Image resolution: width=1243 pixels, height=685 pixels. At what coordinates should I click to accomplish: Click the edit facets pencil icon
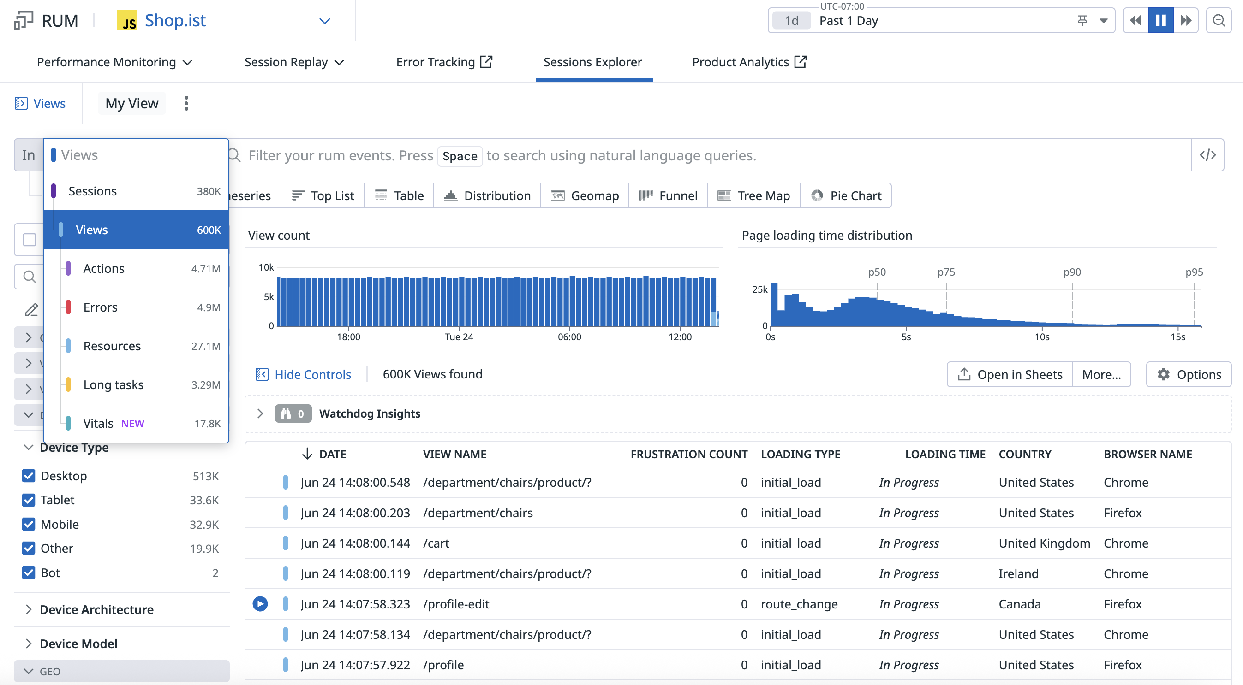31,309
